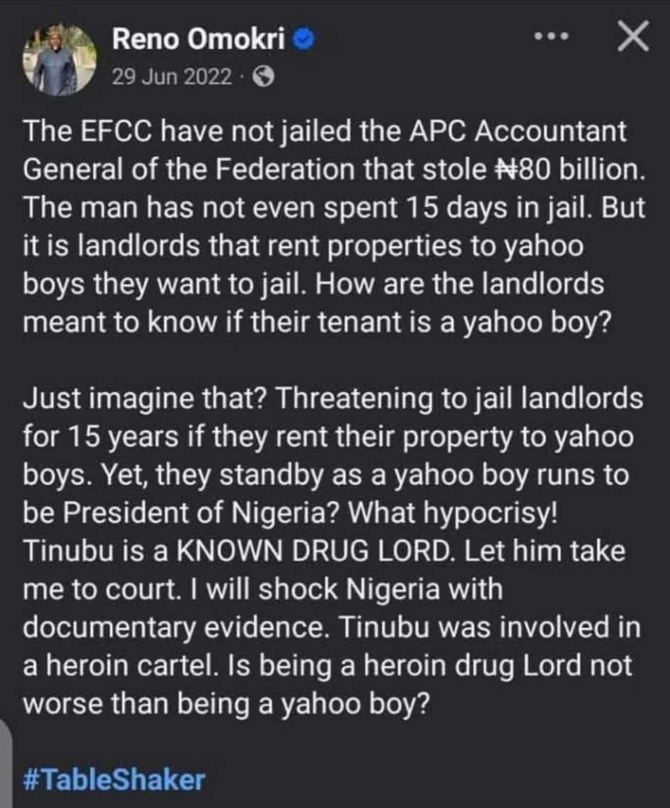
Task: Click the blue verified badge icon
Action: (304, 40)
